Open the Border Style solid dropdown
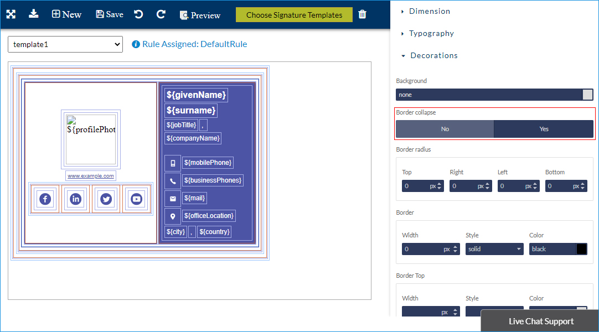Screen dimensions: 599x332 click(x=494, y=249)
